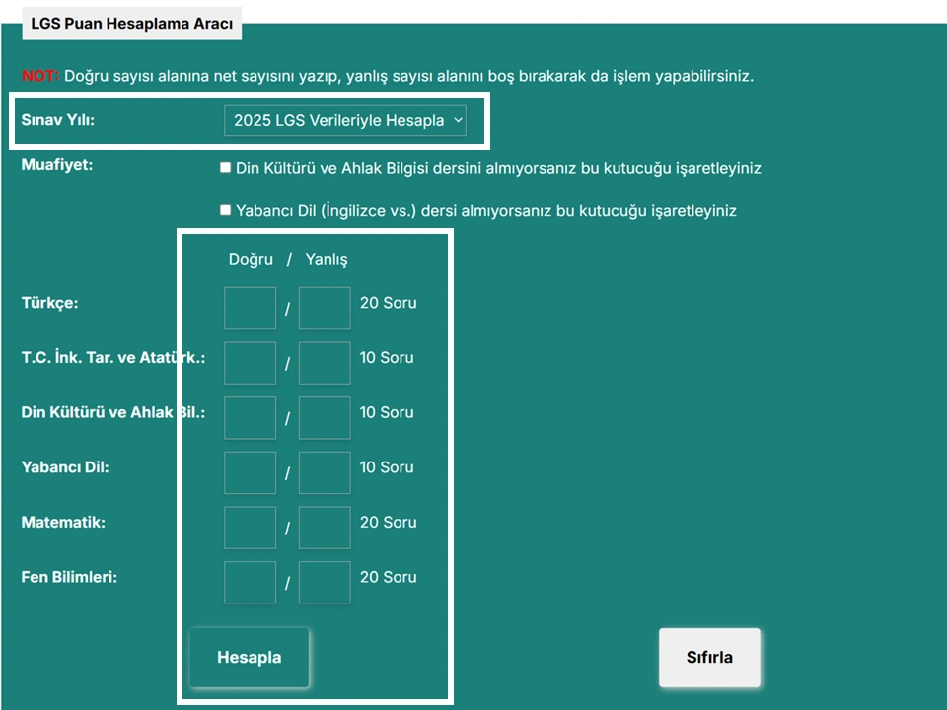
Task: Open the Sınav Yılı year dropdown
Action: (344, 120)
